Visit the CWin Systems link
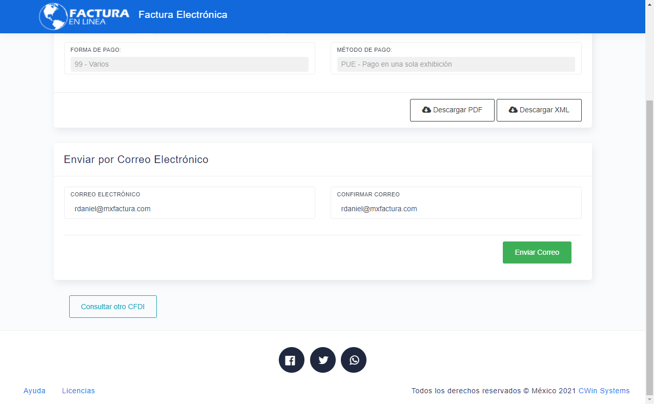The image size is (654, 404). (604, 391)
